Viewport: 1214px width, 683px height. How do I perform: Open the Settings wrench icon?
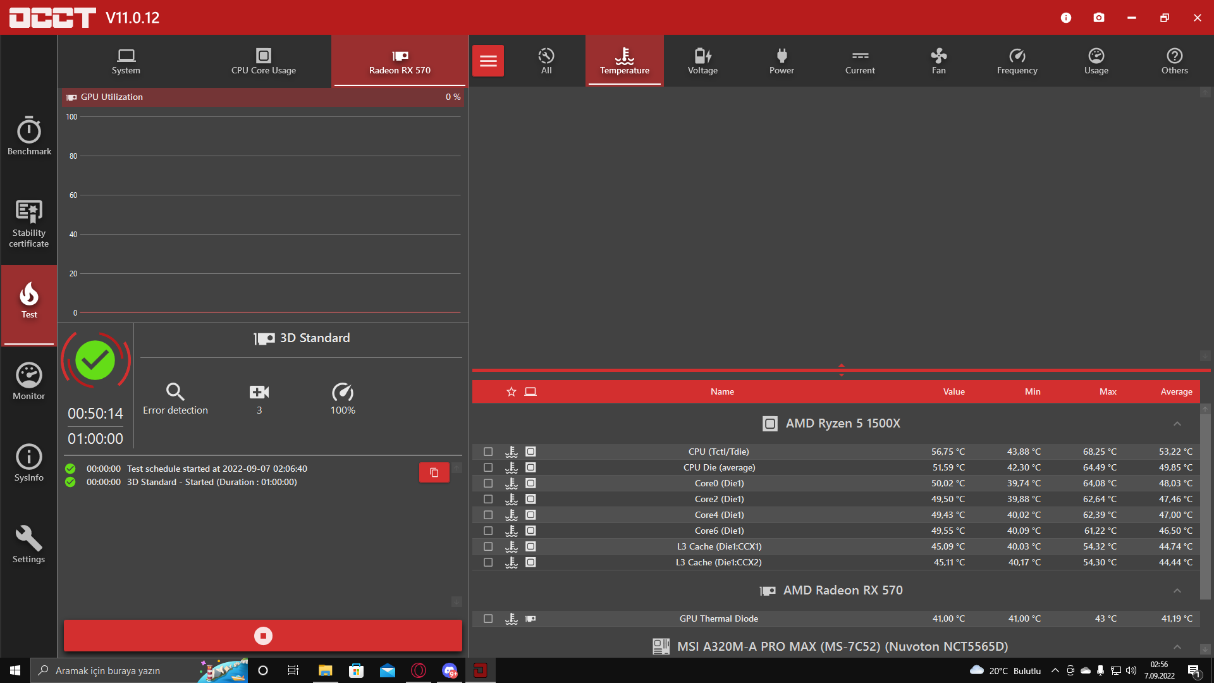(x=29, y=544)
